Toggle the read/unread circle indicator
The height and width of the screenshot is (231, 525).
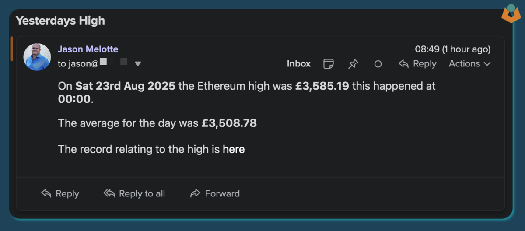(x=378, y=64)
